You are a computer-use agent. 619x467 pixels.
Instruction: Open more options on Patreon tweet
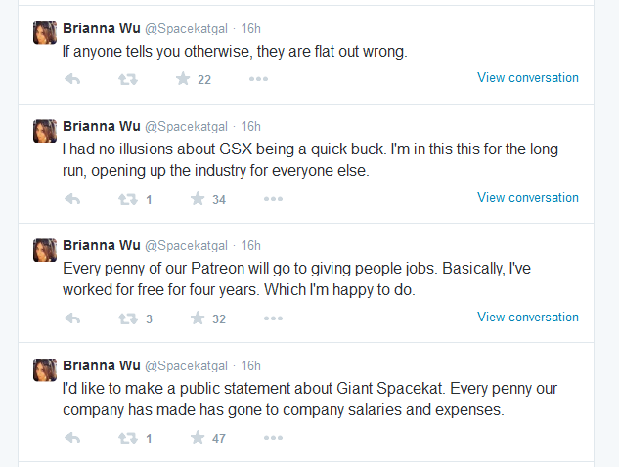click(x=273, y=318)
